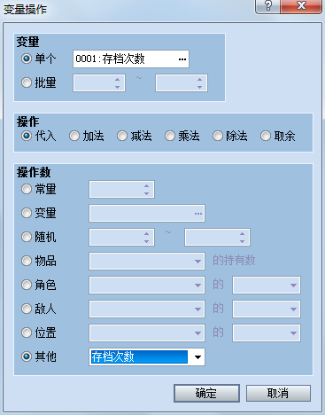Close the 变量操作 dialog window
Image resolution: width=325 pixels, height=415 pixels.
301,6
